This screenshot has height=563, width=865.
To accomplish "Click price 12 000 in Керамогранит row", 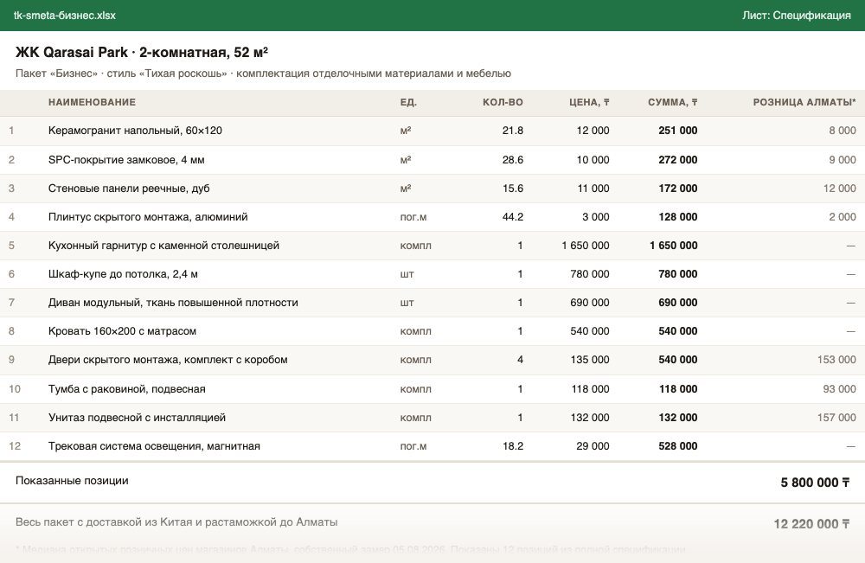I will click(593, 131).
